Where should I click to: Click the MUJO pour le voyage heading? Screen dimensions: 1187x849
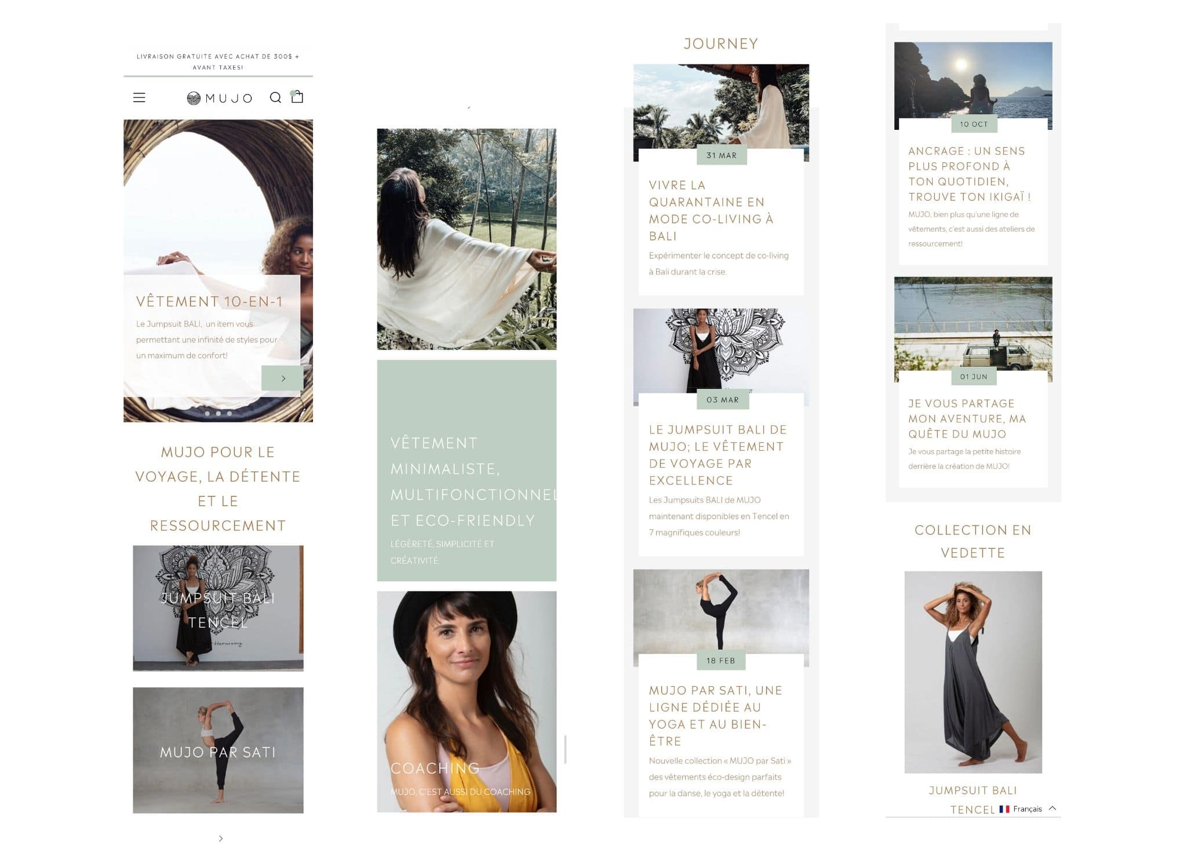pyautogui.click(x=218, y=489)
